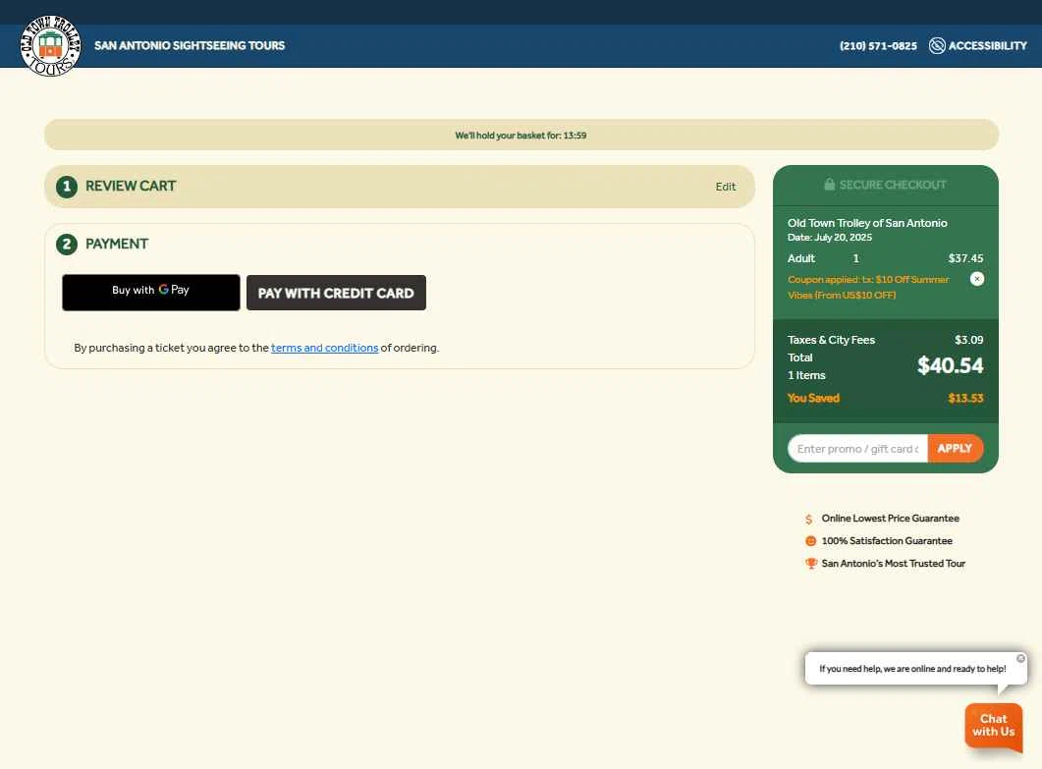Click the coupon applied description text
This screenshot has height=769, width=1042.
click(x=868, y=287)
